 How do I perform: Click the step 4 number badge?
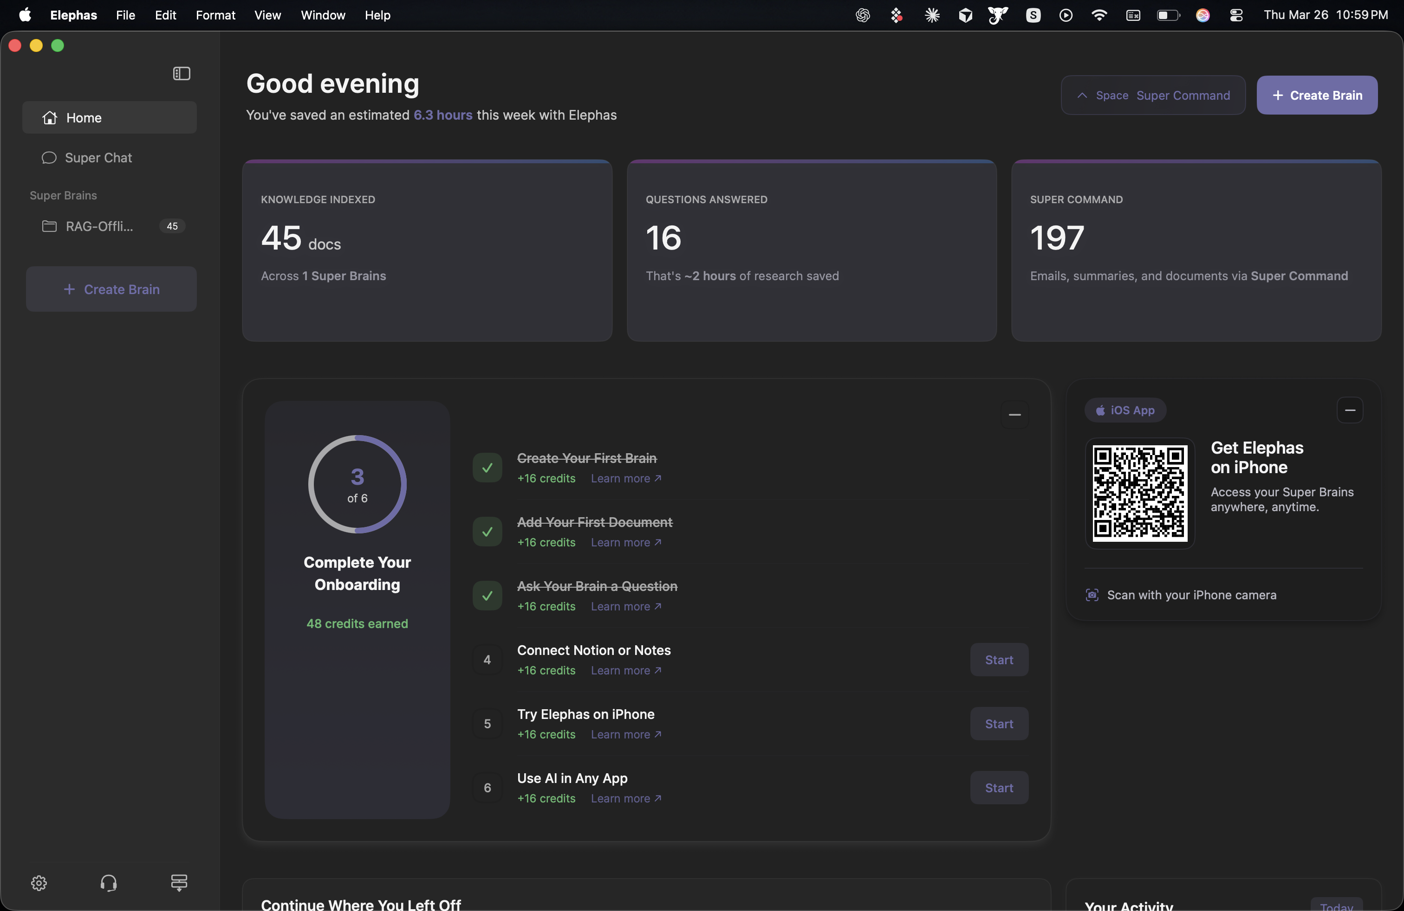pyautogui.click(x=487, y=660)
